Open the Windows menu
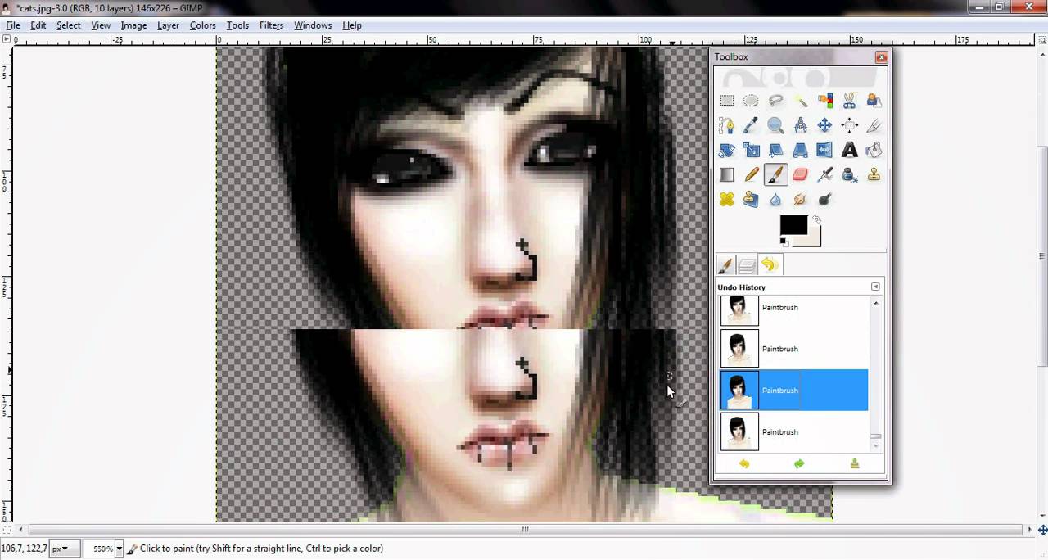1048x560 pixels. [x=313, y=25]
